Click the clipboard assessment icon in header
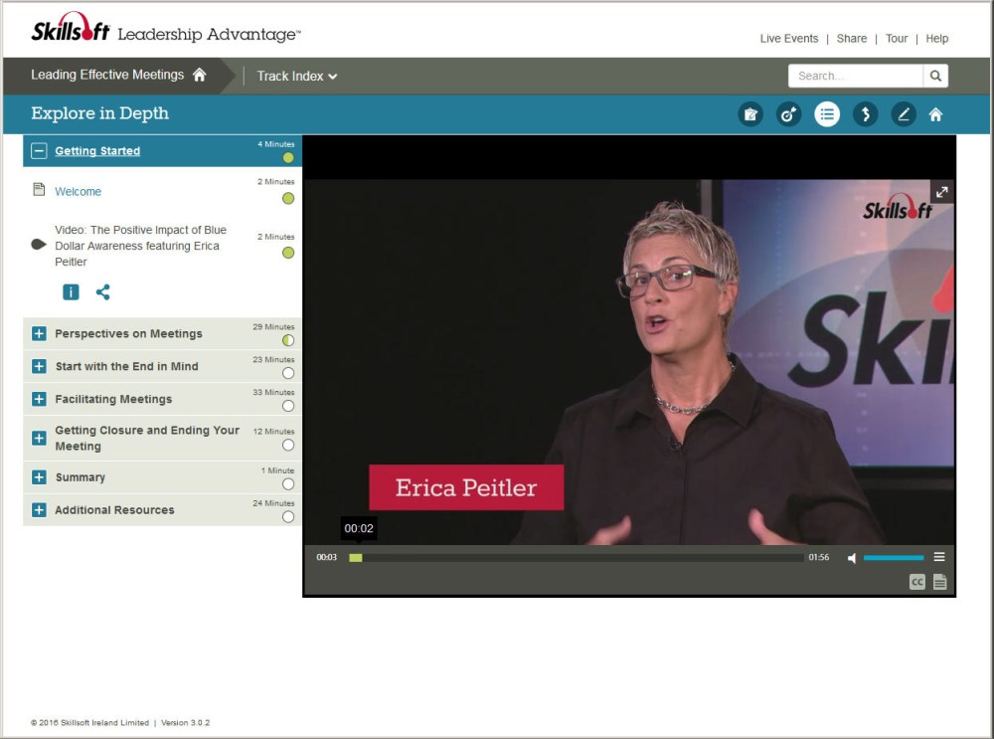994x739 pixels. pyautogui.click(x=750, y=114)
